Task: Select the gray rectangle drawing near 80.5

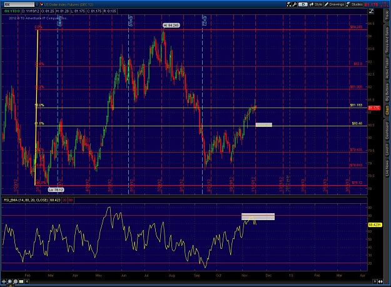Action: click(264, 125)
